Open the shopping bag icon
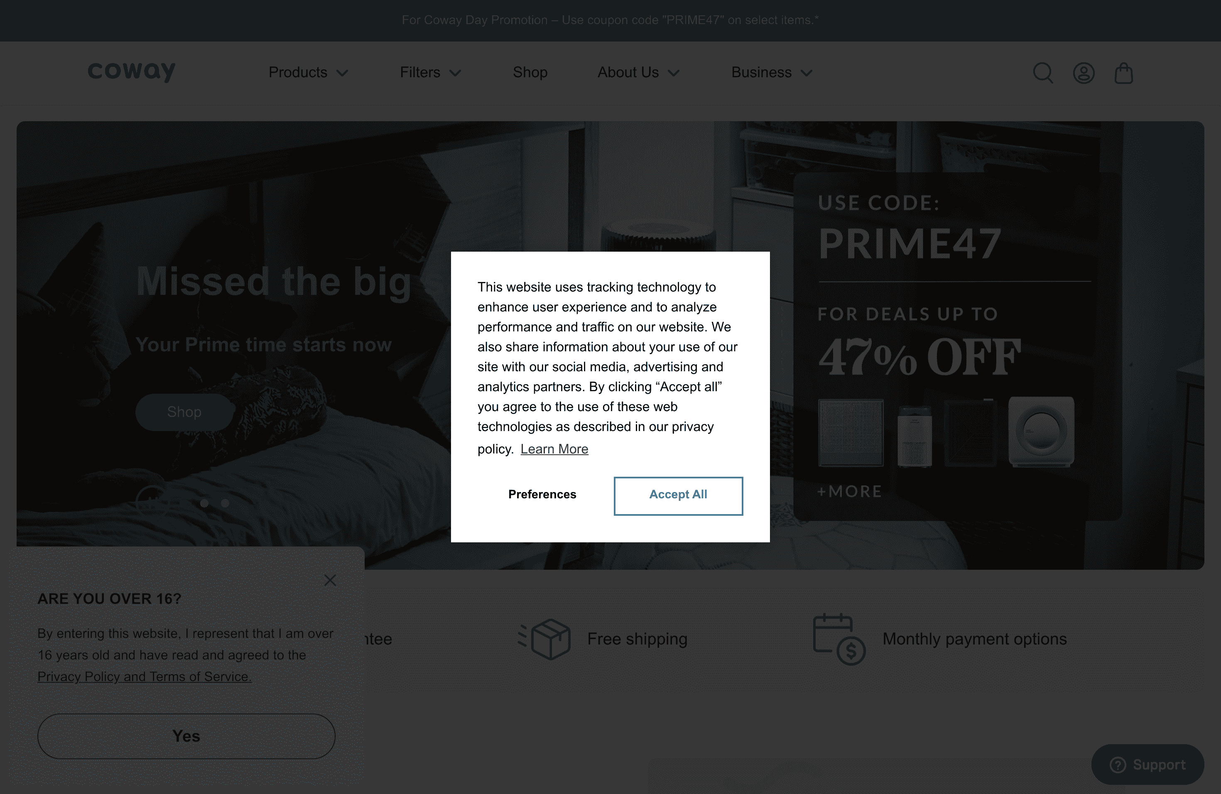Screen dimensions: 1221x794 coord(1123,73)
